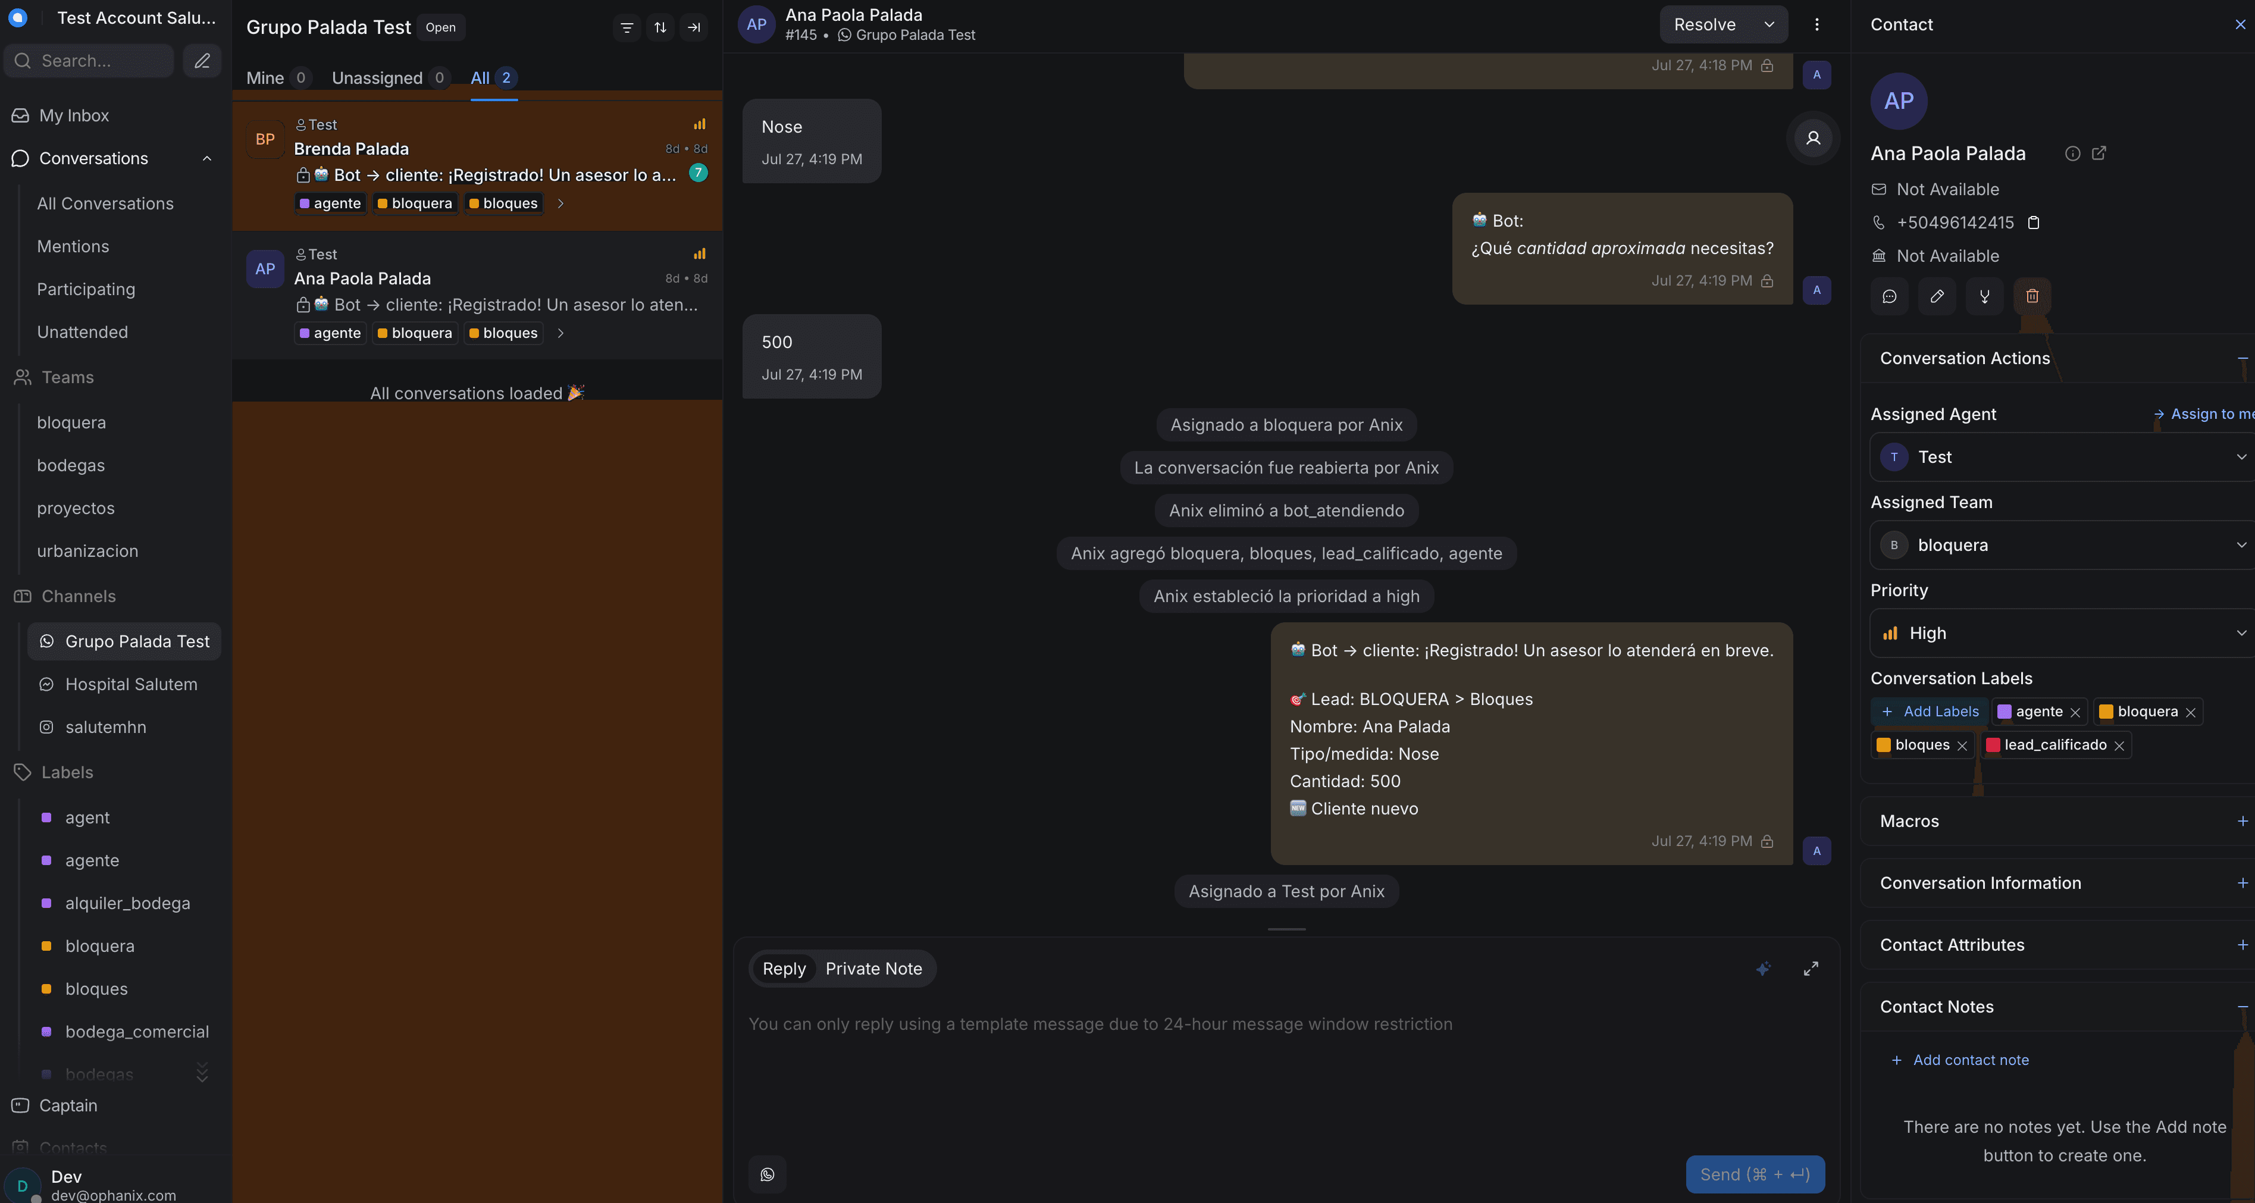Image resolution: width=2255 pixels, height=1203 pixels.
Task: Open the three-dot conversation menu
Action: [1816, 24]
